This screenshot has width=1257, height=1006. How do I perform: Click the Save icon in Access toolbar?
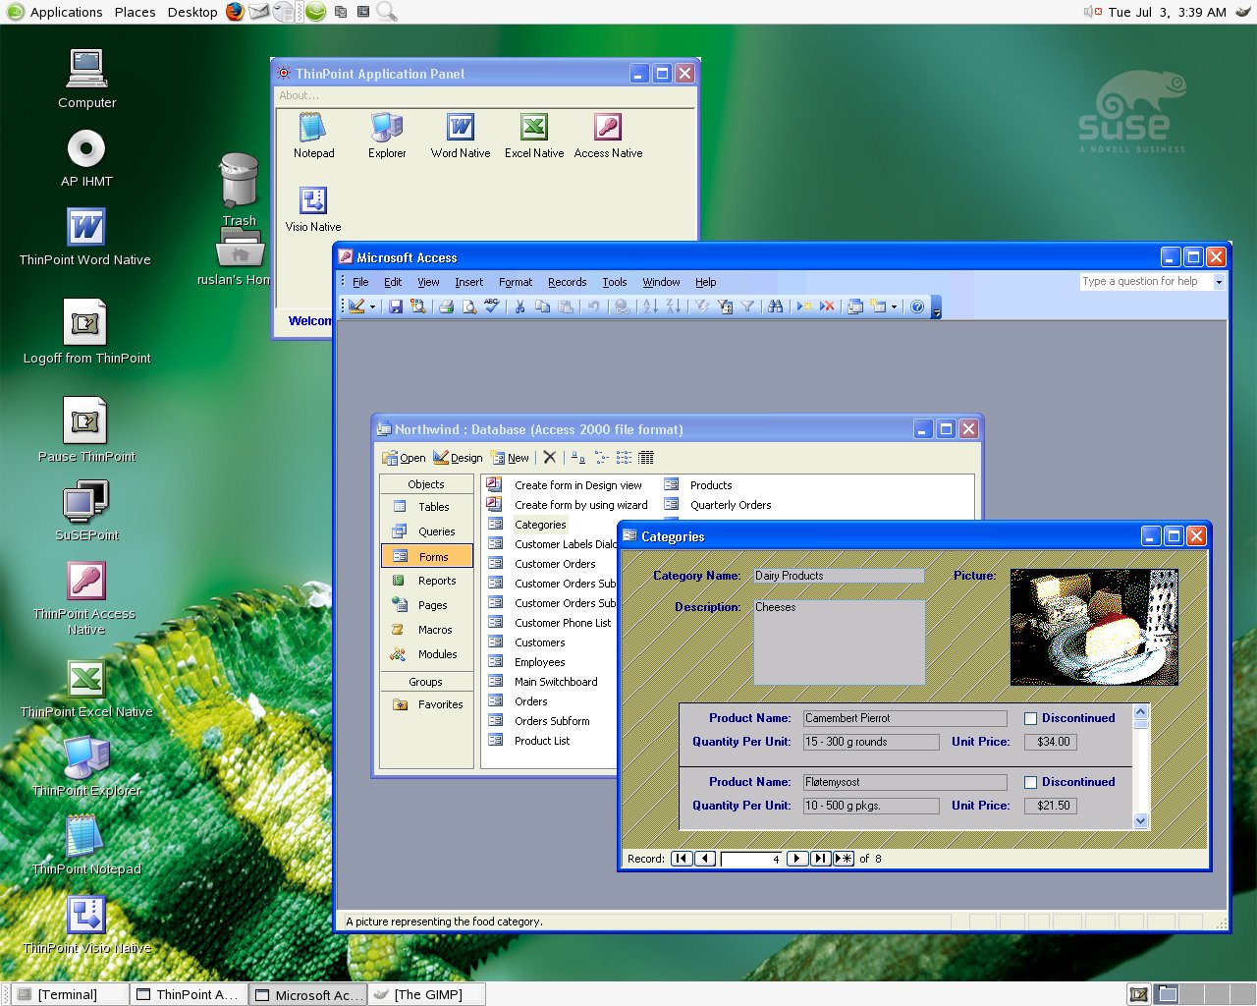tap(395, 307)
